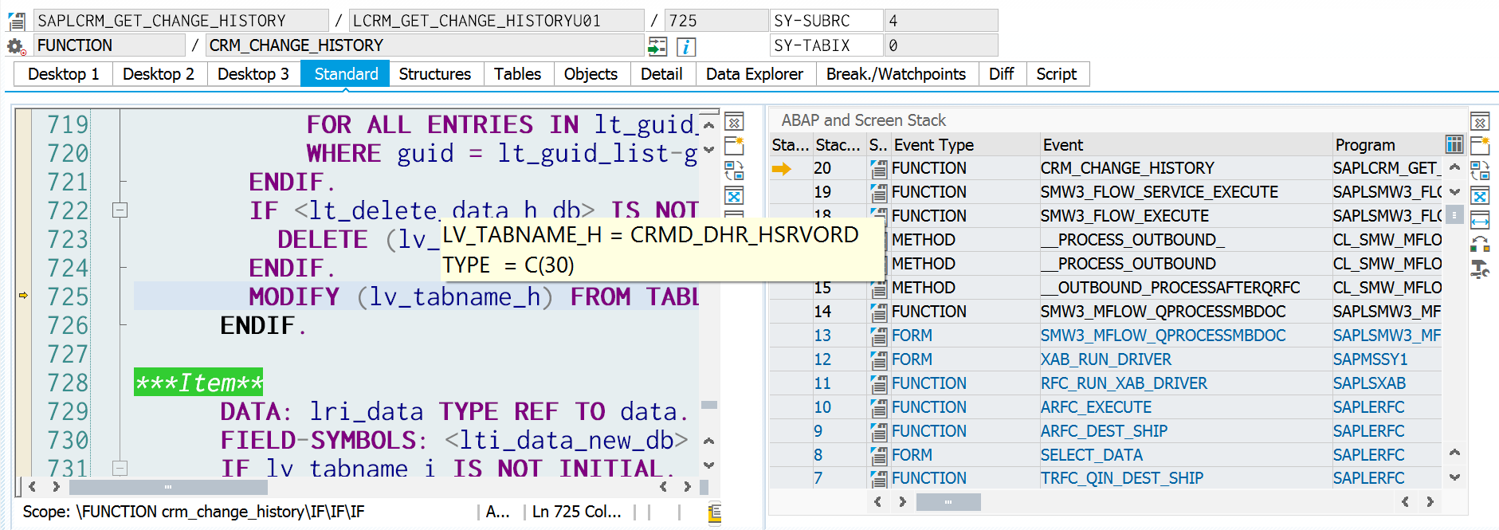
Task: Click the new tool icon of the source editor
Action: coord(734,146)
